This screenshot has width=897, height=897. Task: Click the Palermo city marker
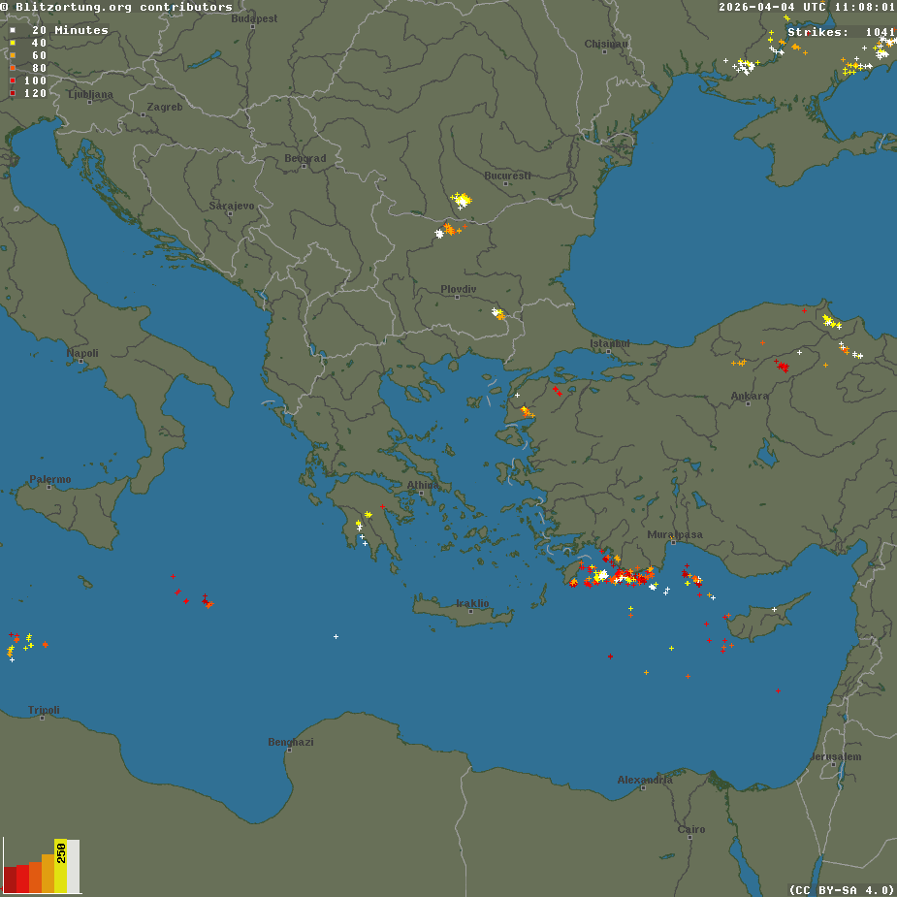point(50,488)
